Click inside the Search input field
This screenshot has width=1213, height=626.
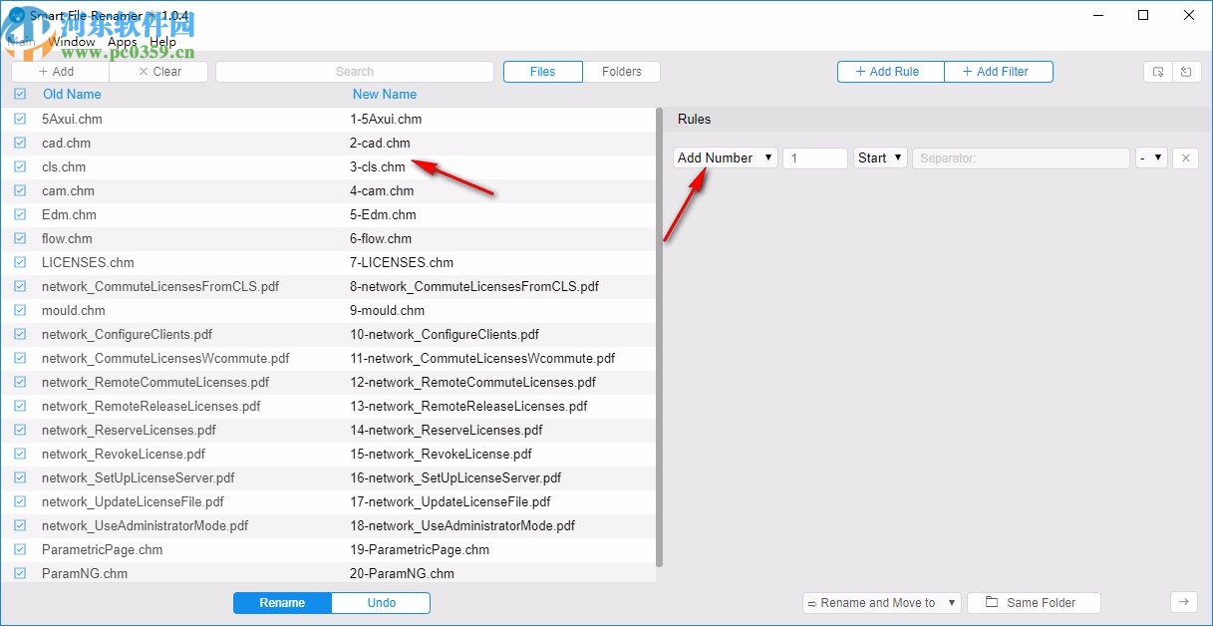click(x=354, y=71)
